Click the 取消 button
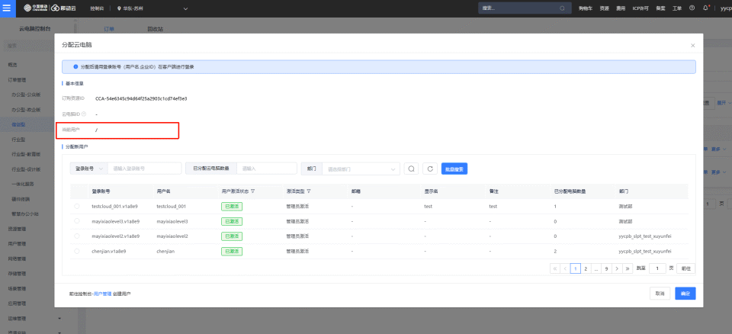Image resolution: width=732 pixels, height=334 pixels. 660,294
